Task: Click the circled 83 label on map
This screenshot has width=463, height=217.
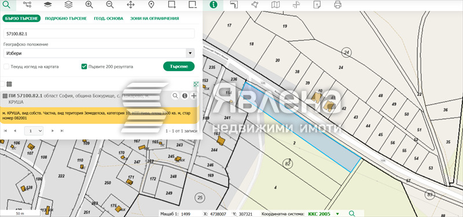Action: [429, 194]
